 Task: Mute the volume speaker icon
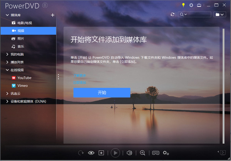click(129, 153)
